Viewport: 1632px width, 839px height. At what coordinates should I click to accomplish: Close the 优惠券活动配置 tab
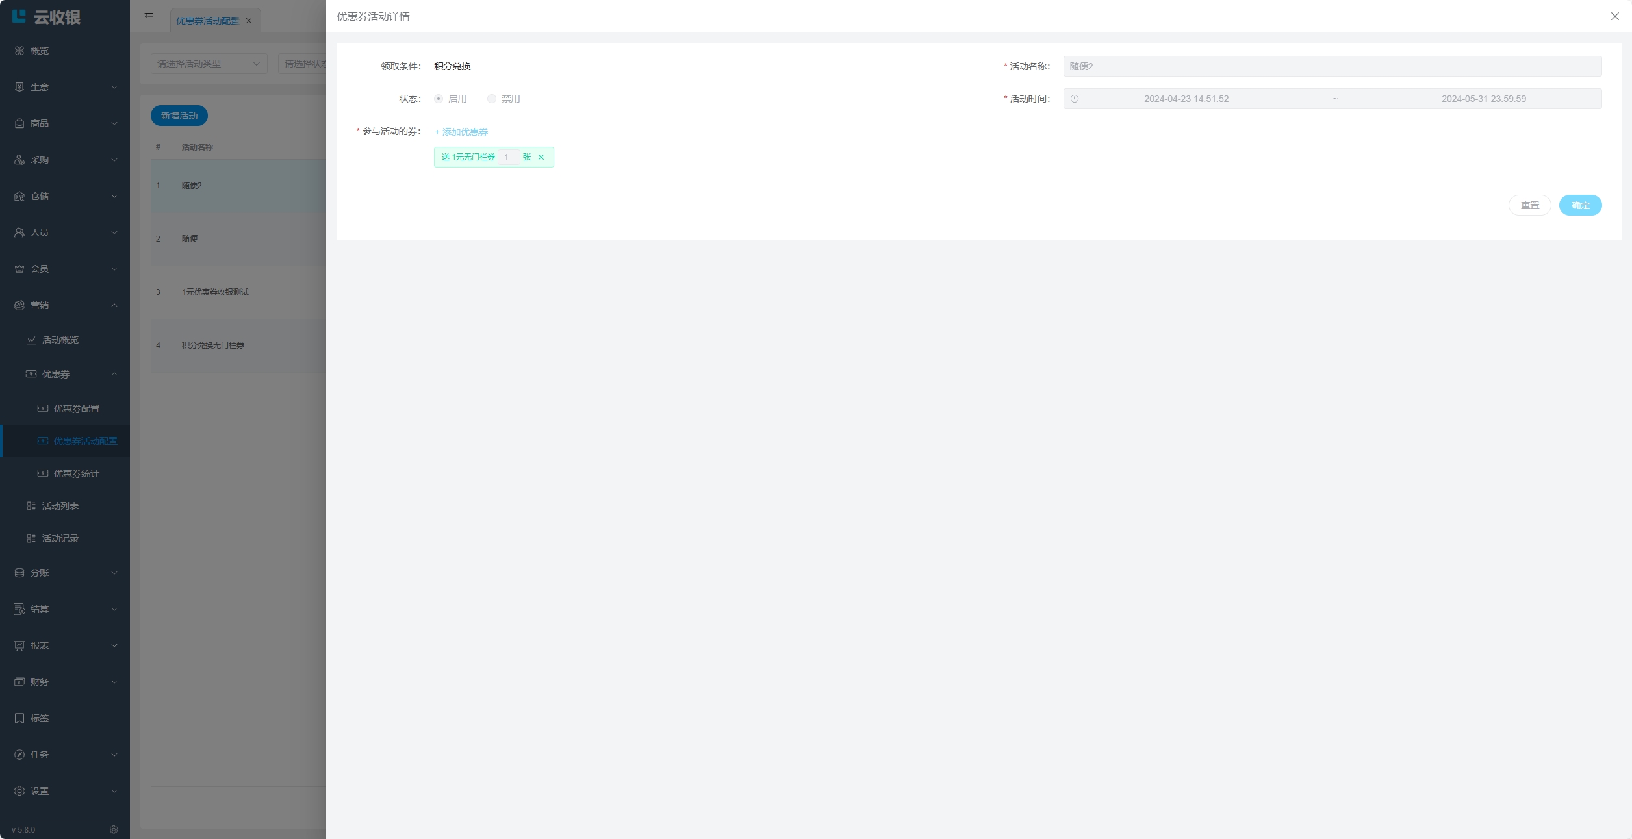249,21
